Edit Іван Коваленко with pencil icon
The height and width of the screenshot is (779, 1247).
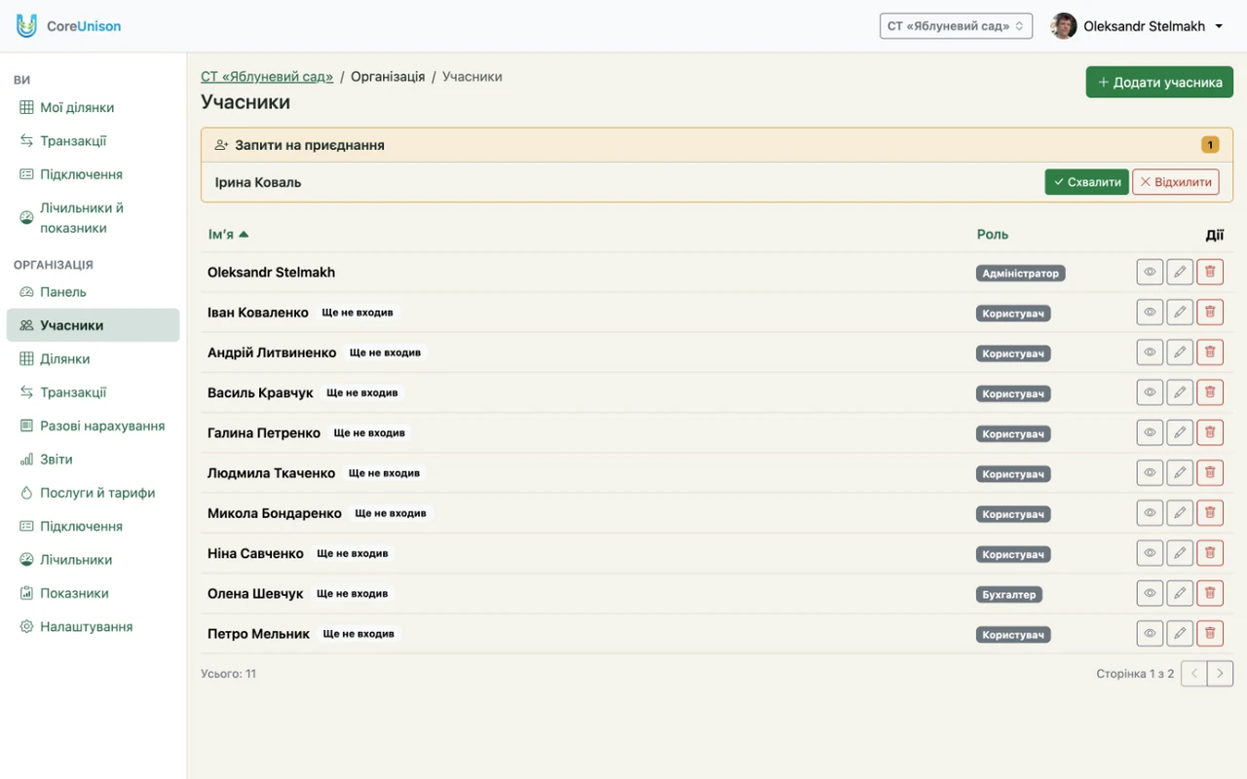(1180, 313)
